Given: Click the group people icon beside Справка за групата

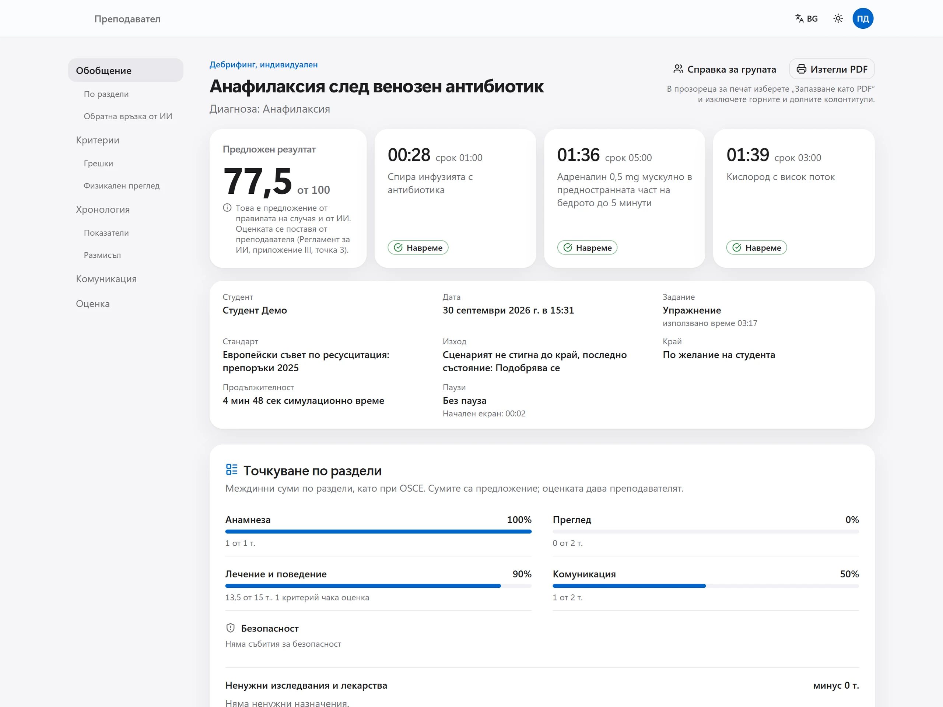Looking at the screenshot, I should click(678, 69).
